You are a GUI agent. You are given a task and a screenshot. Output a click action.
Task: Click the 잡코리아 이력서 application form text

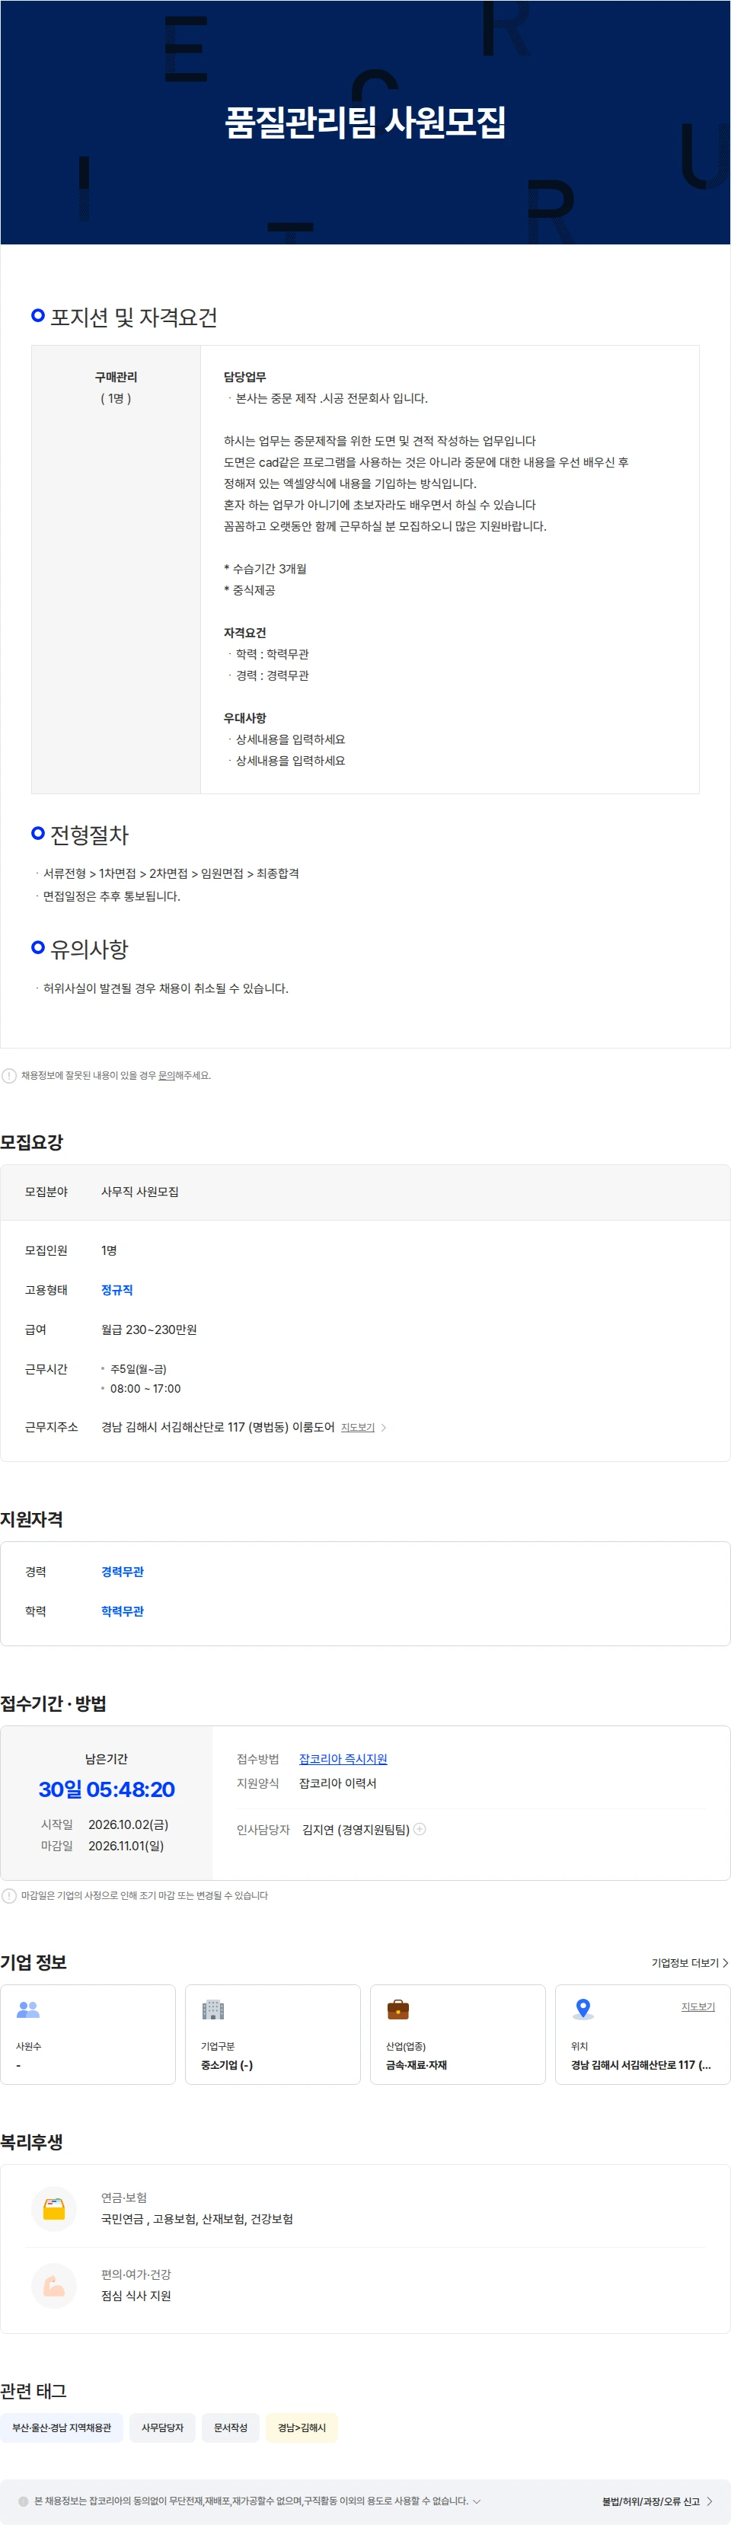[338, 1783]
